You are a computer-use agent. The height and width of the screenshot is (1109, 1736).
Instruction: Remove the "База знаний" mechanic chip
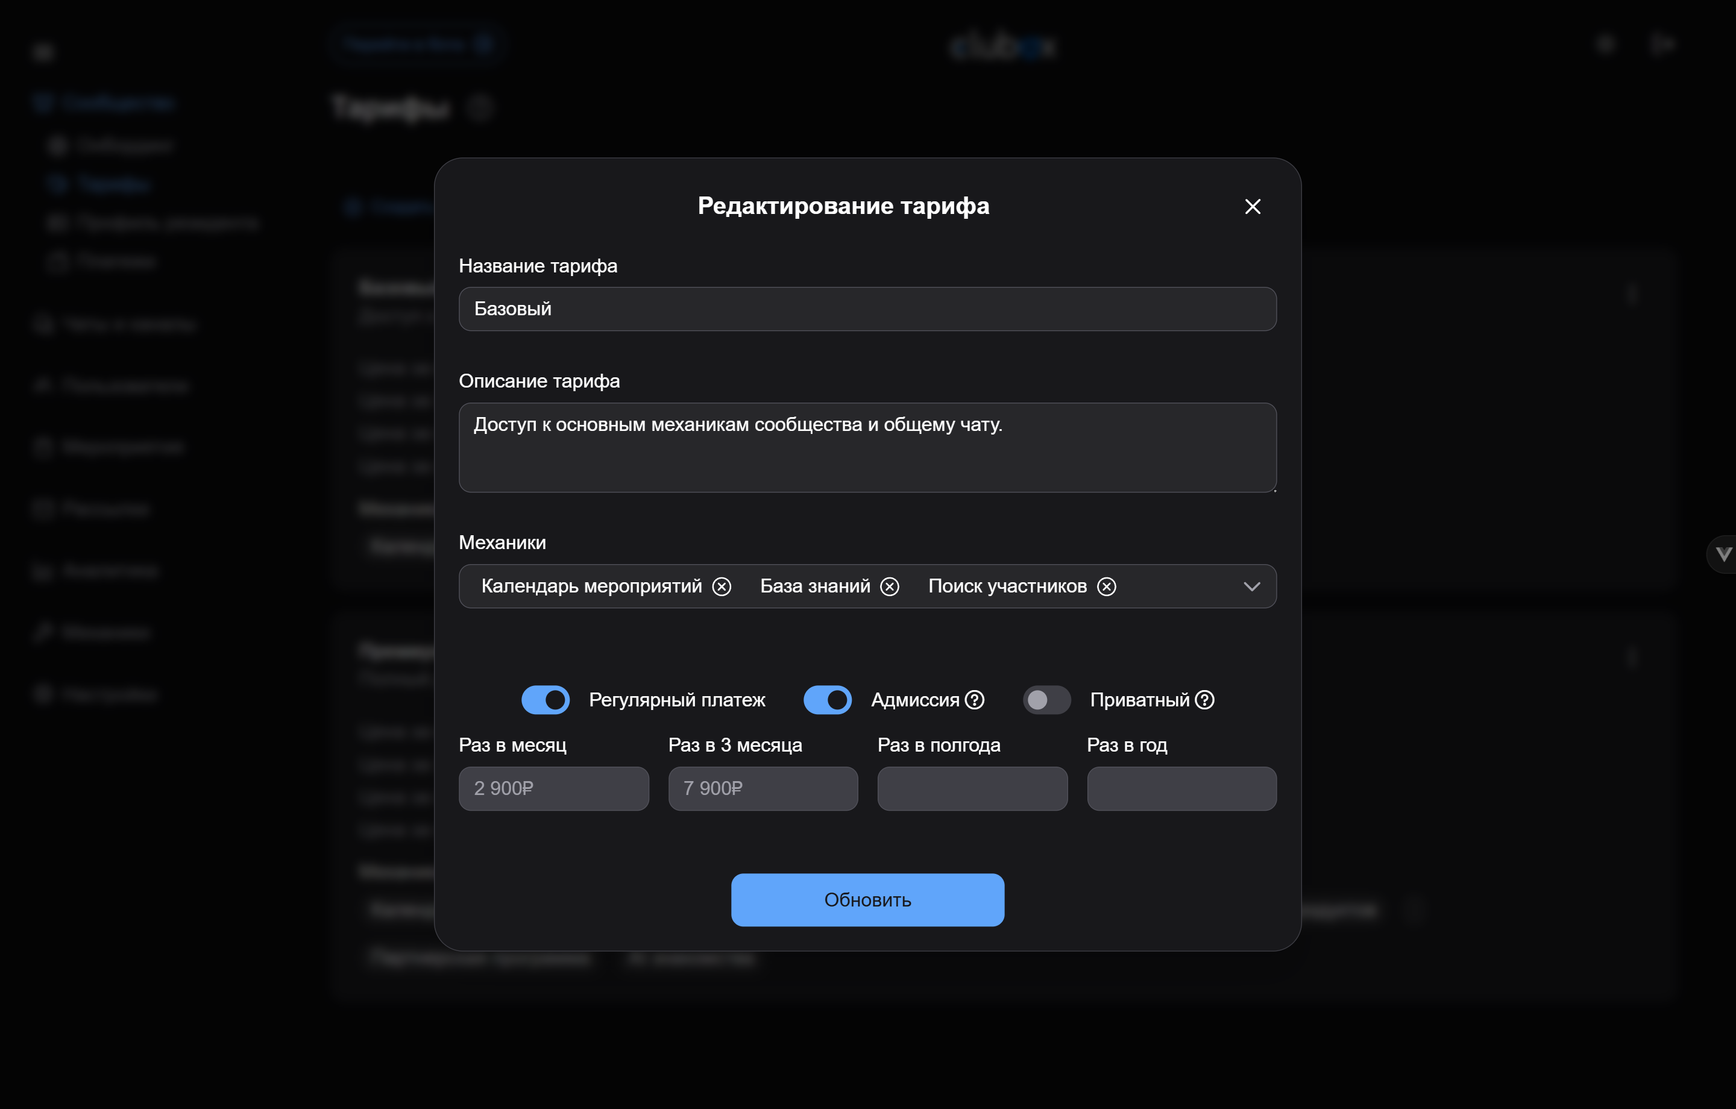(890, 586)
